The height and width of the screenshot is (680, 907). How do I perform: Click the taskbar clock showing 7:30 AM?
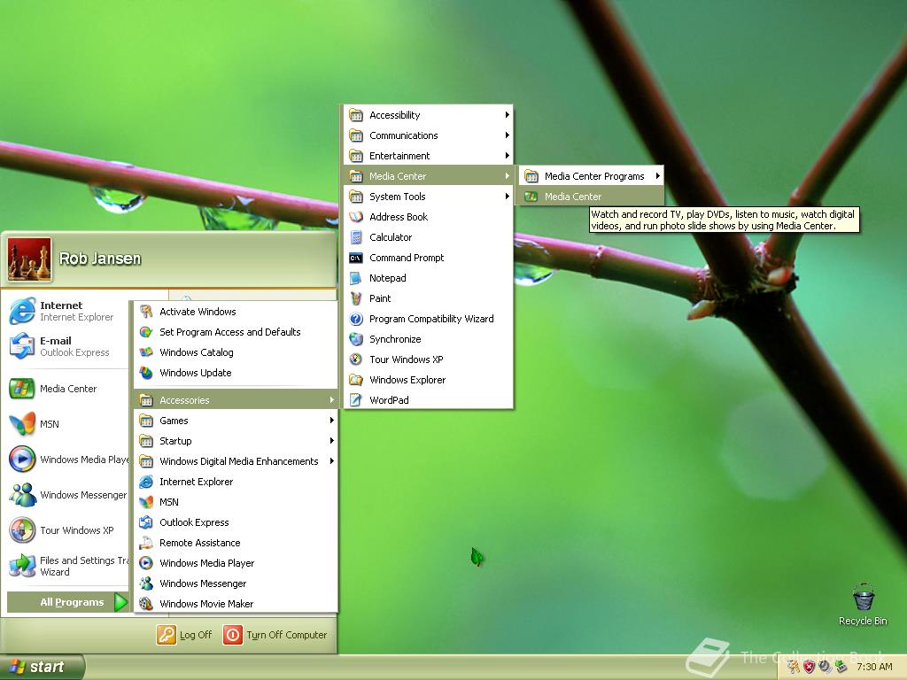(874, 668)
